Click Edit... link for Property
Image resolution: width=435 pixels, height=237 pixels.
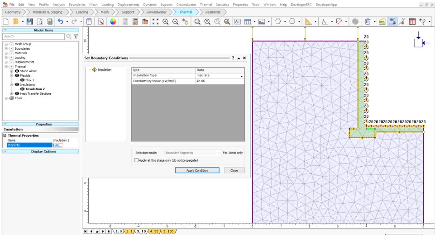tap(57, 145)
